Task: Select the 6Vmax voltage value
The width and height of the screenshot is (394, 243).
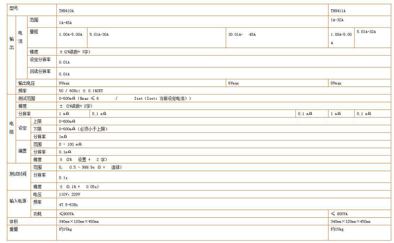Action: click(x=233, y=83)
